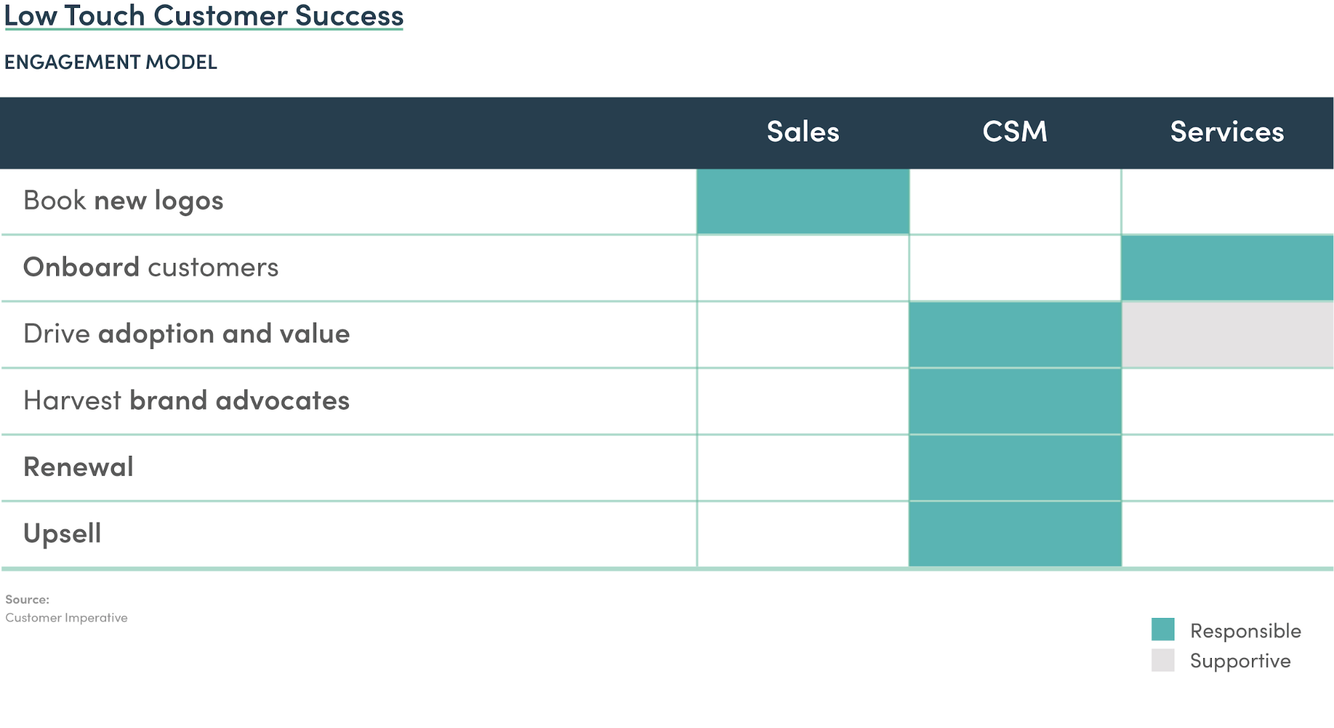Click the teal Services cell for Onboard customers
The height and width of the screenshot is (728, 1334).
click(x=1227, y=268)
